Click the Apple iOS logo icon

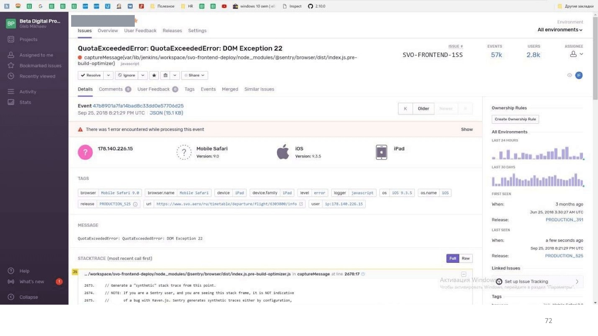click(x=283, y=152)
